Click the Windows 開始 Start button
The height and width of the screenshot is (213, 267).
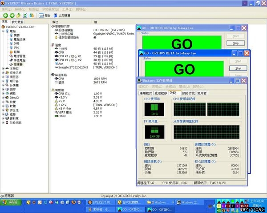[x=11, y=202]
